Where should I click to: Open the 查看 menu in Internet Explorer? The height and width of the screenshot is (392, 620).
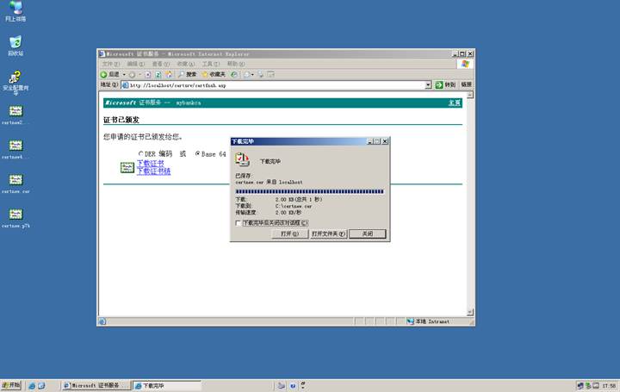tap(161, 64)
